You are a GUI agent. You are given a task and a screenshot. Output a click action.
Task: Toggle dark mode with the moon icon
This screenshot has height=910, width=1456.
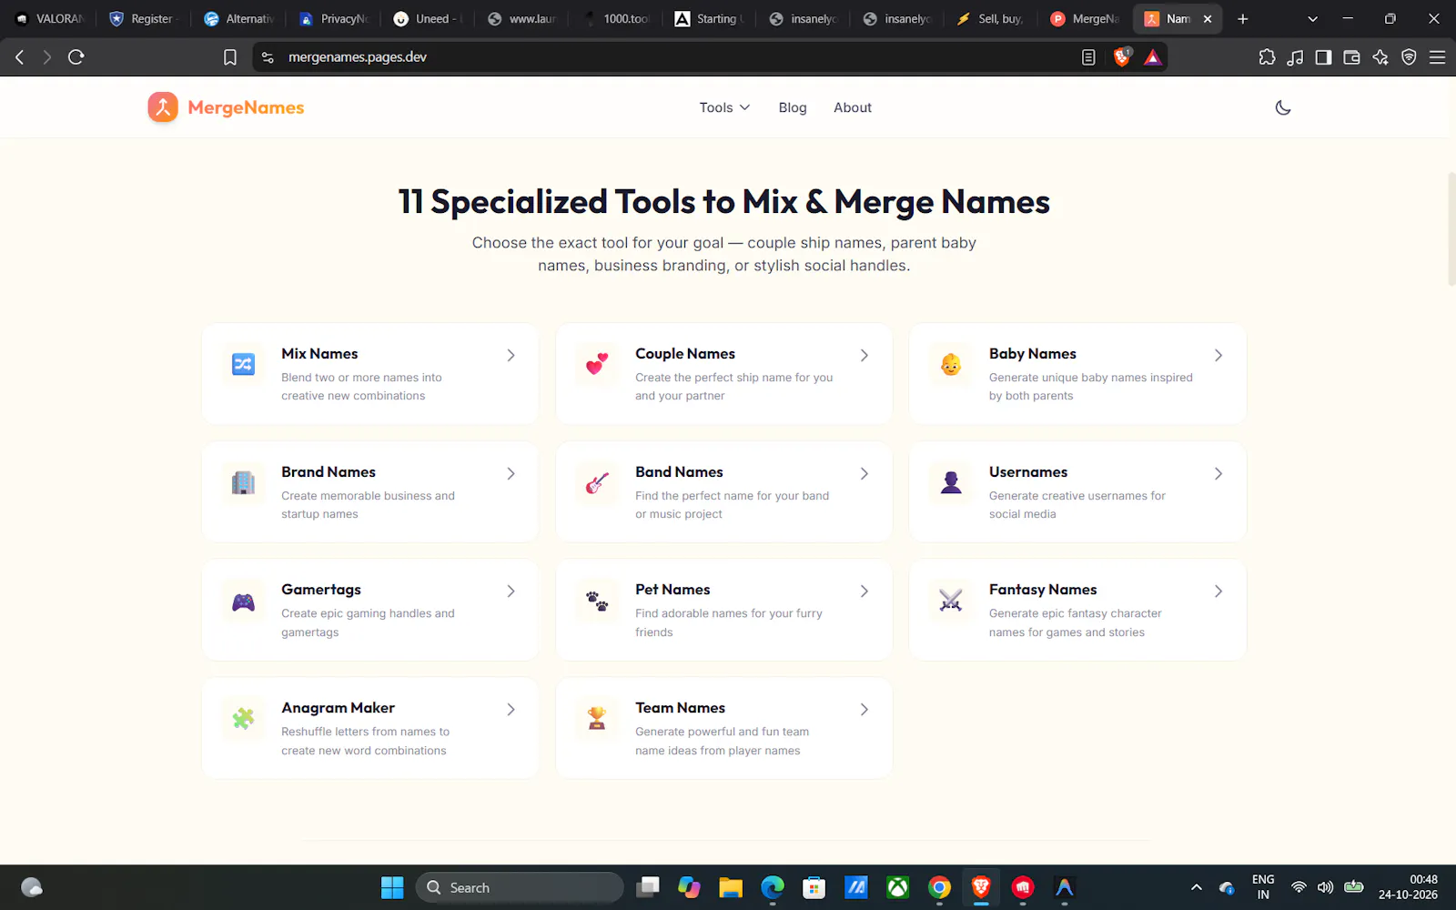[1283, 107]
